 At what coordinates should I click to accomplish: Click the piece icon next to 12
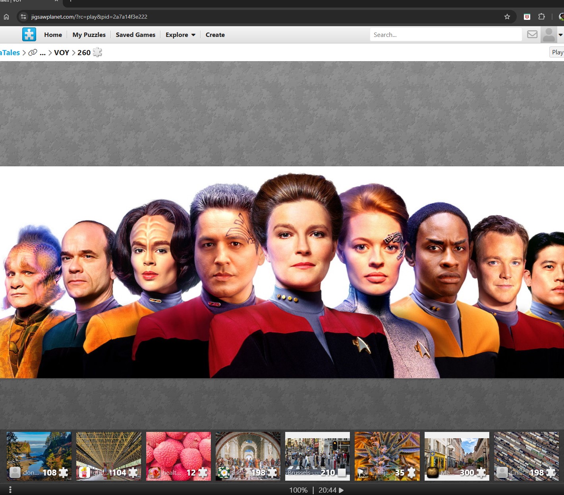pyautogui.click(x=203, y=472)
